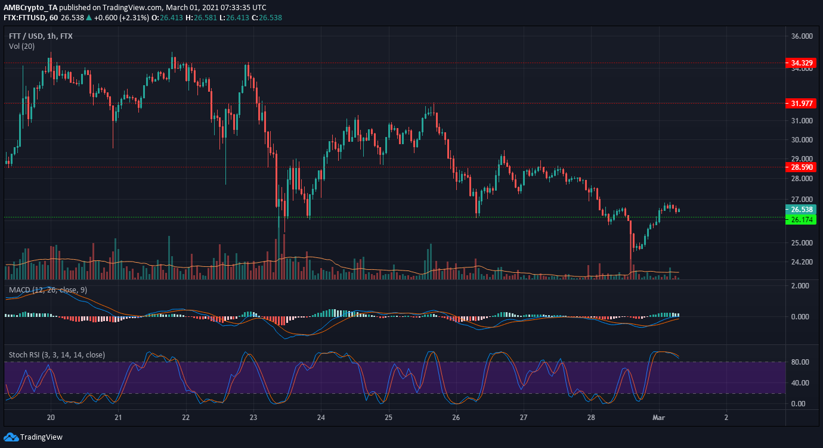Click the date label 24 on time axis
This screenshot has height=448, width=823.
point(321,417)
